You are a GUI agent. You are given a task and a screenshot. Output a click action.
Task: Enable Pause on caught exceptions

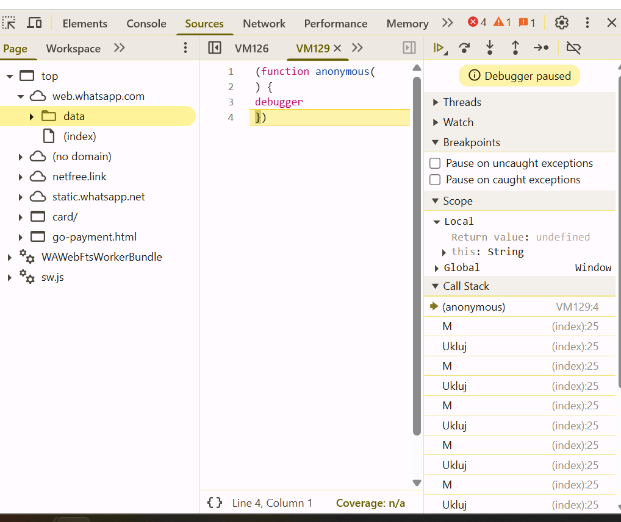tap(436, 180)
